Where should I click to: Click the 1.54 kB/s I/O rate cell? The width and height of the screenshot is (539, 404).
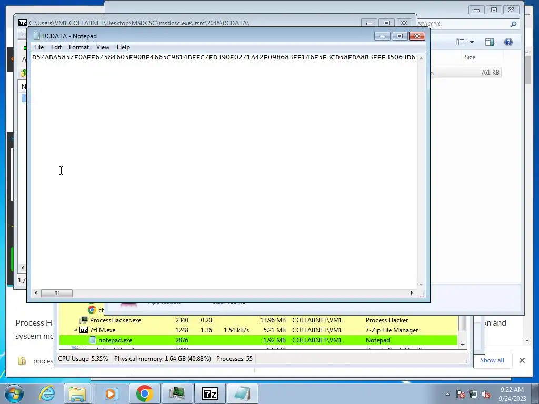click(x=236, y=330)
